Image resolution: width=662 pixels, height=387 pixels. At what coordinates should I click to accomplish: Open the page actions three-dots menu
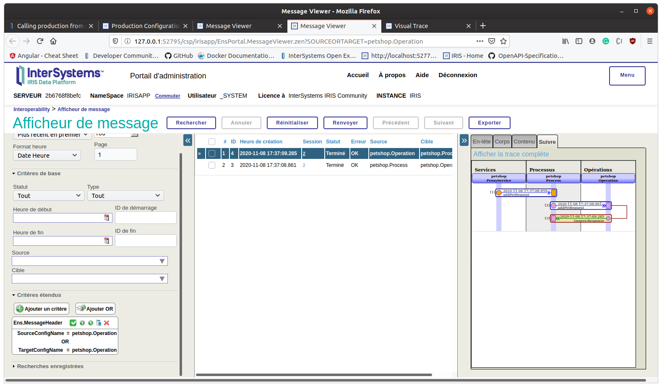480,41
